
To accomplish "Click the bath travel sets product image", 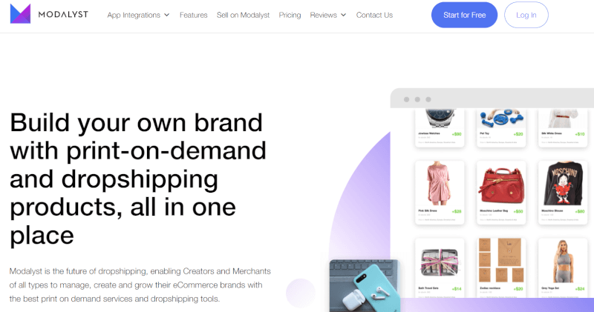I will pyautogui.click(x=440, y=262).
